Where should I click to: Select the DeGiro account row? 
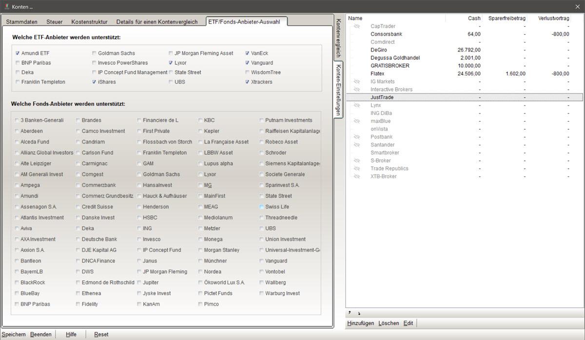click(x=465, y=50)
